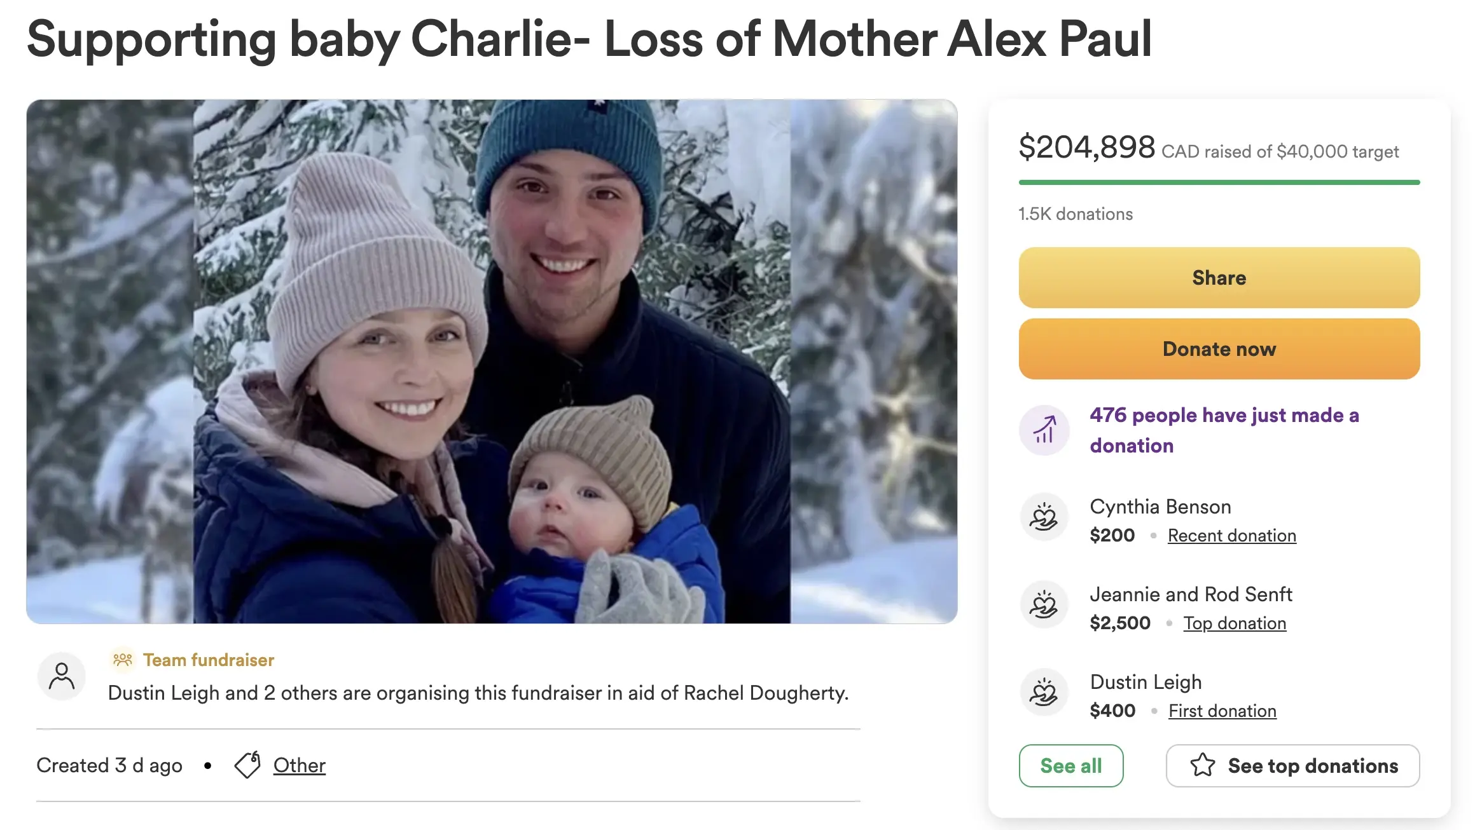This screenshot has width=1482, height=830.
Task: Open the See all donations list
Action: (1070, 765)
